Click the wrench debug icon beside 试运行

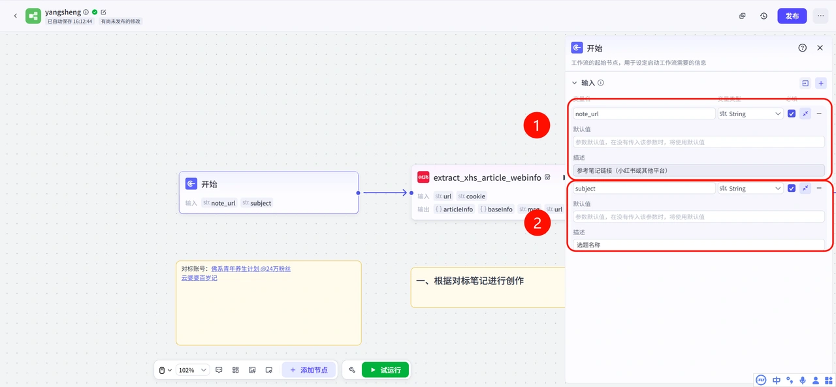[x=352, y=370]
